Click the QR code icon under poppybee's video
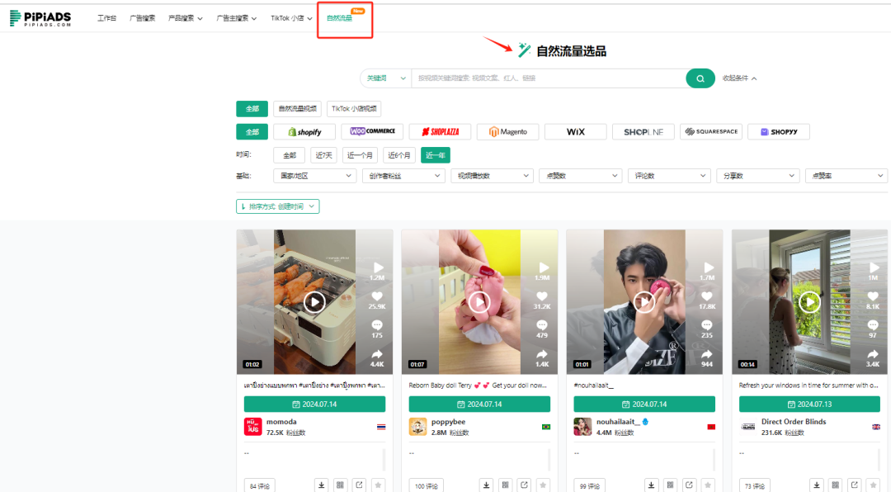891x492 pixels. click(506, 485)
